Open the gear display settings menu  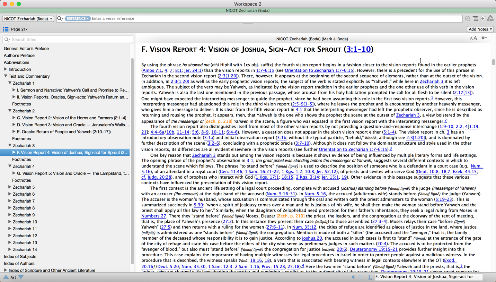484,38
